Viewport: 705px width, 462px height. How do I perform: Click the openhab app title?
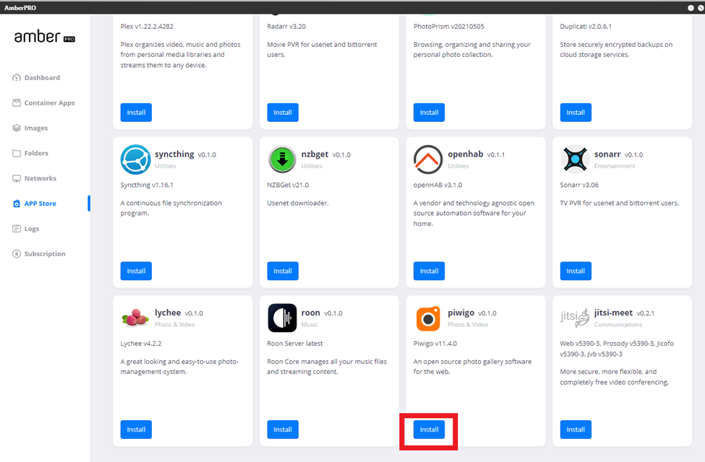click(x=466, y=154)
